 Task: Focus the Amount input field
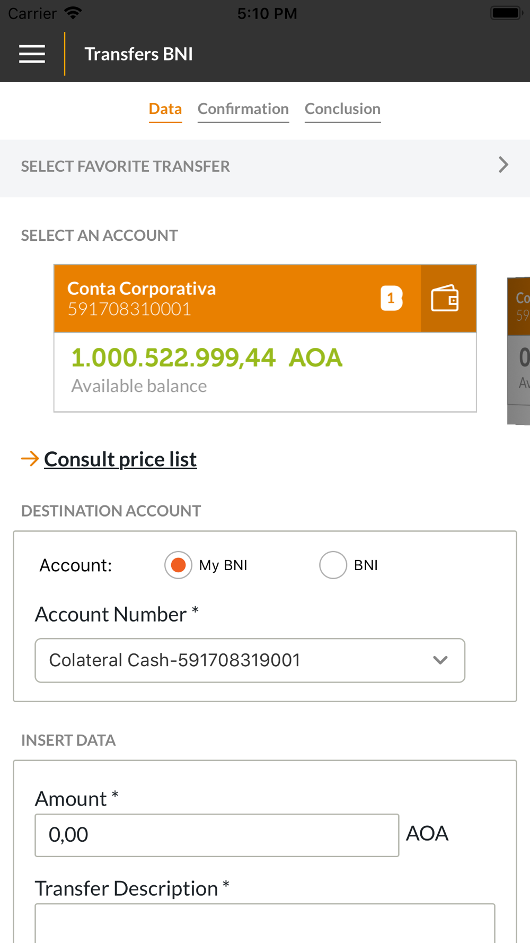click(x=217, y=835)
